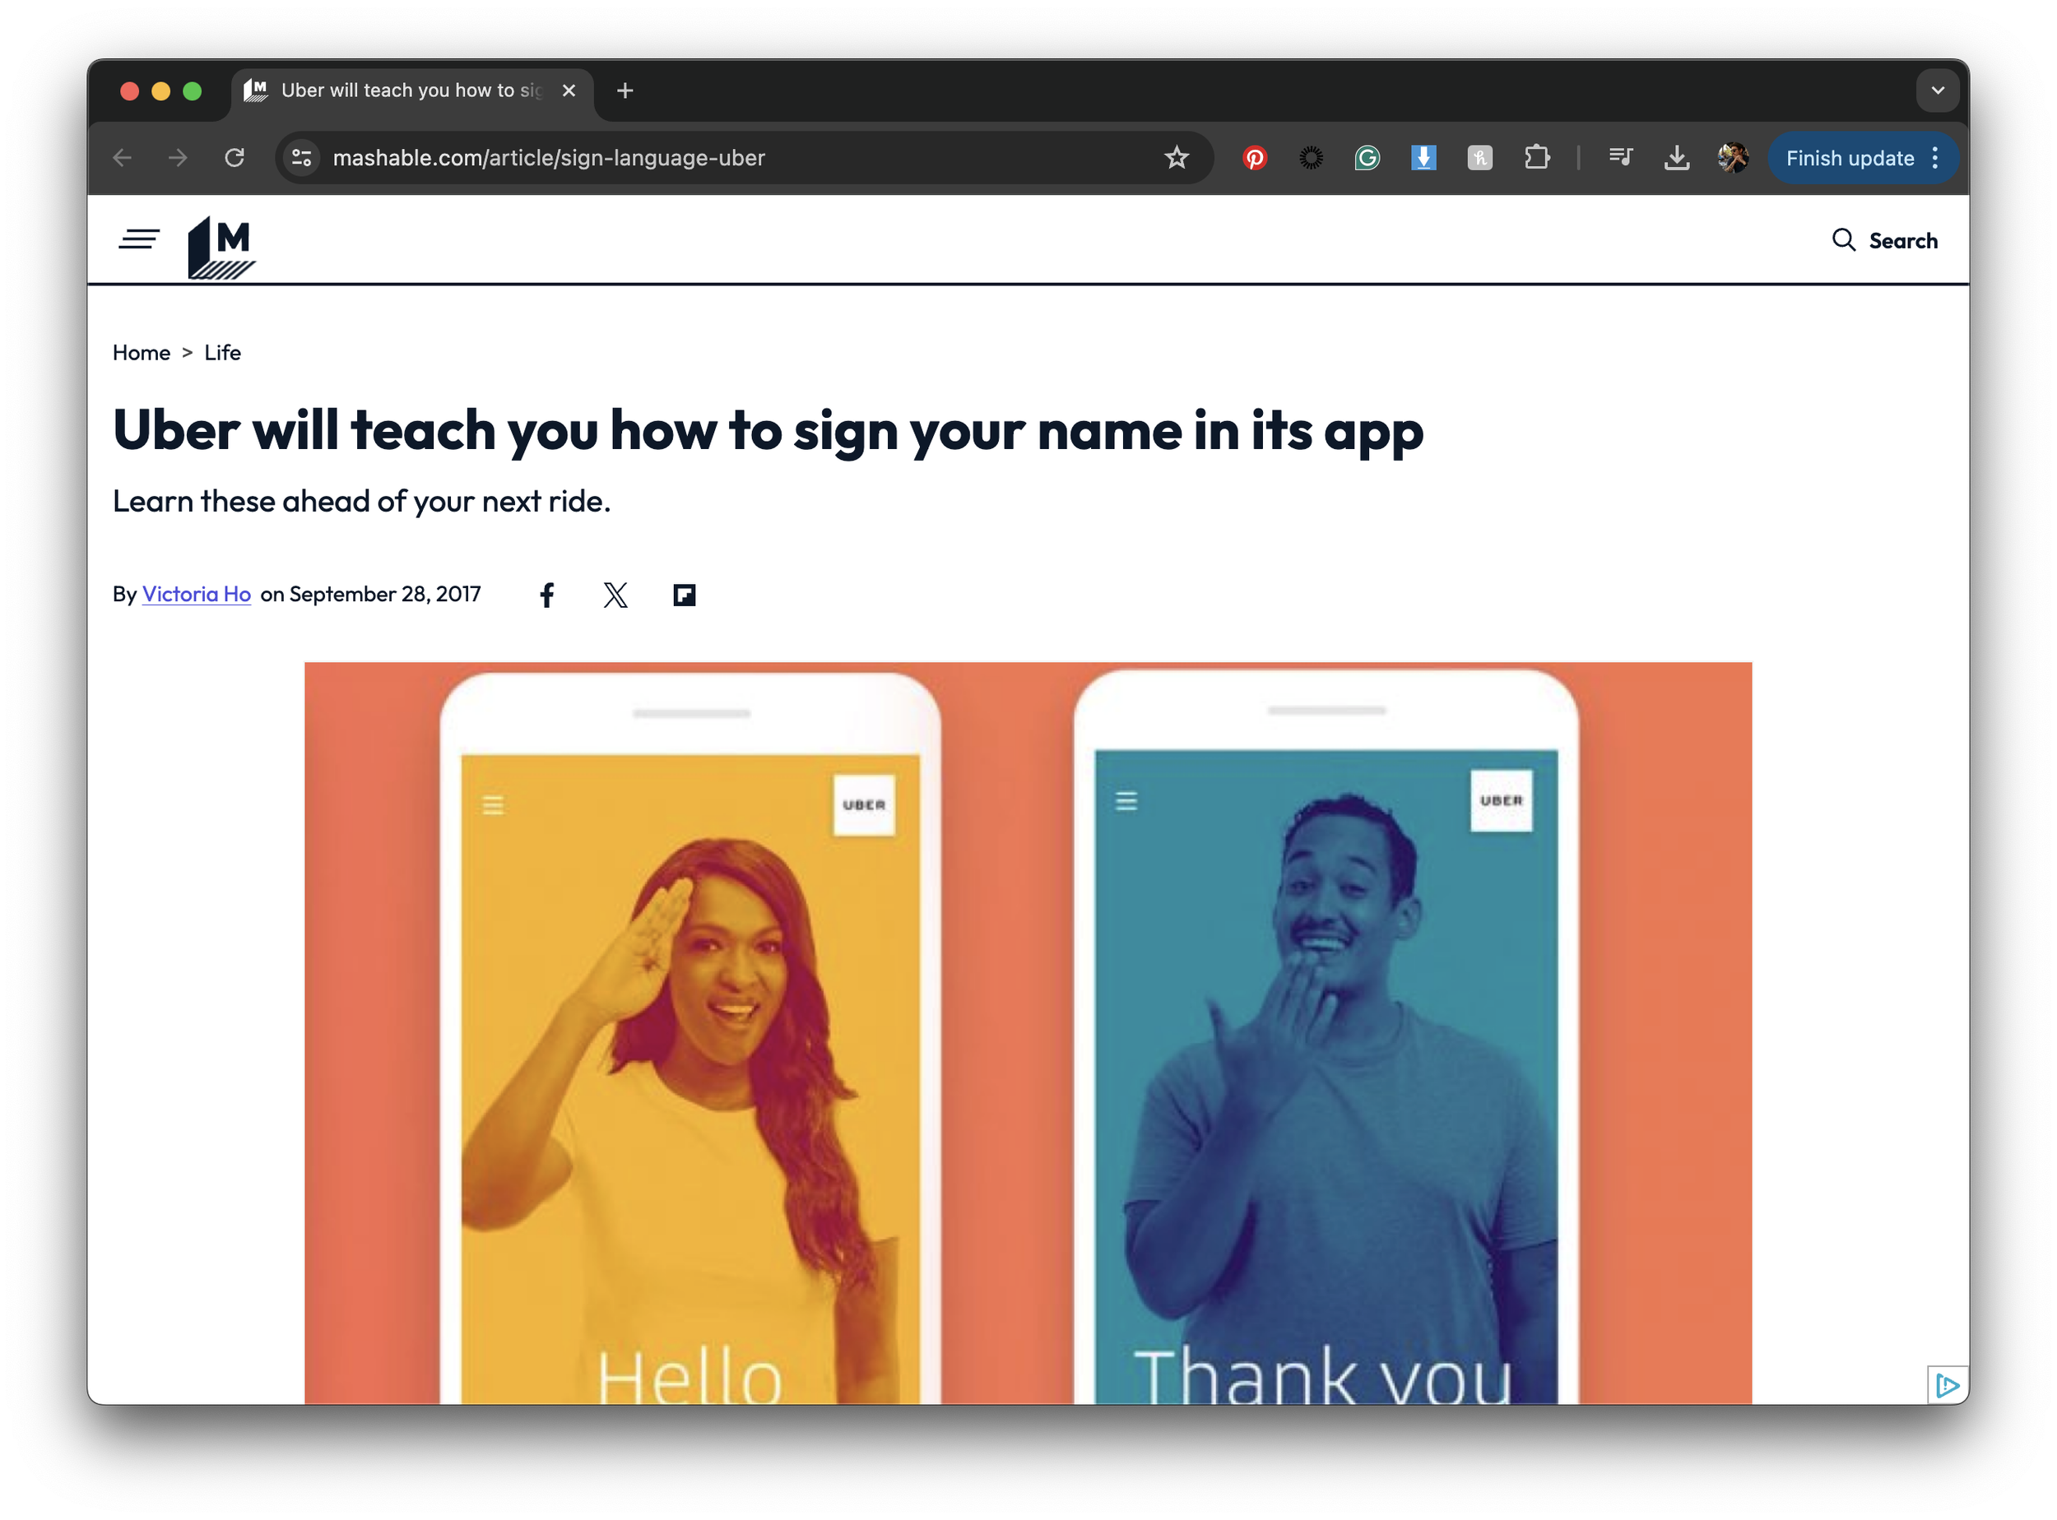The image size is (2057, 1520).
Task: Open author Victoria Ho's page
Action: (x=196, y=595)
